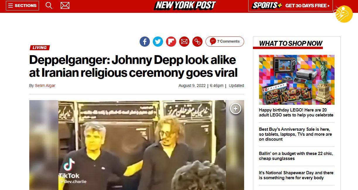Click Sports+ Get 30 Days Free banner
Viewport: 358px width, 190px height.
pyautogui.click(x=290, y=6)
